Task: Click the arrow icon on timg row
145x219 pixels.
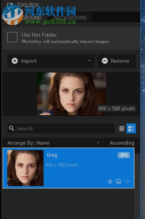Action: 127,181
